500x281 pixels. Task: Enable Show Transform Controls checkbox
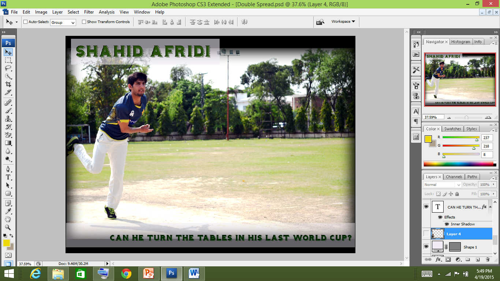click(x=84, y=22)
